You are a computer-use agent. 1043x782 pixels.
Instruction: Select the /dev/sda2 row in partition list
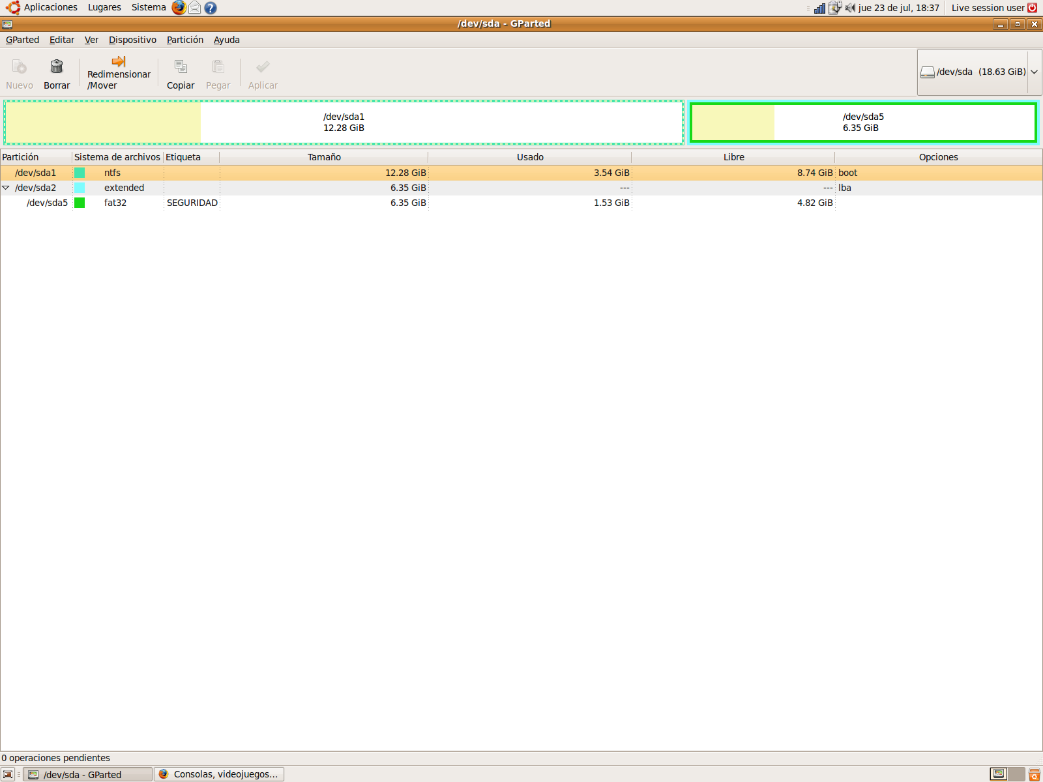[x=521, y=188]
